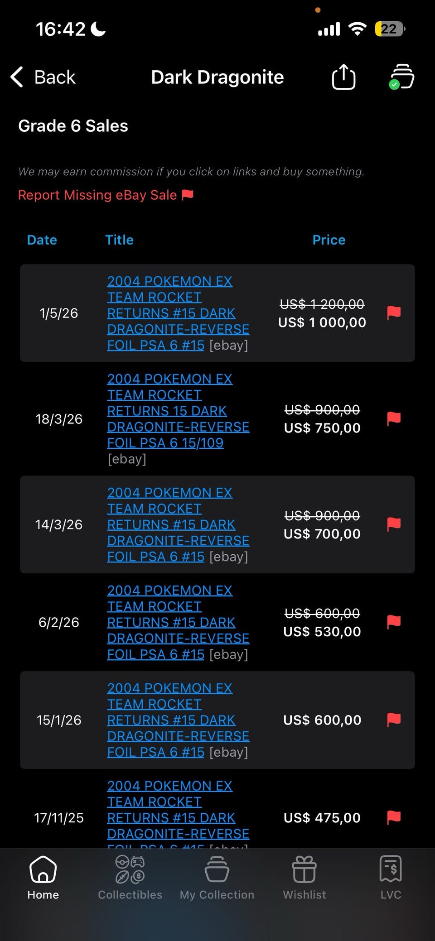The width and height of the screenshot is (435, 941).
Task: Go back using the Back chevron
Action: tap(43, 77)
